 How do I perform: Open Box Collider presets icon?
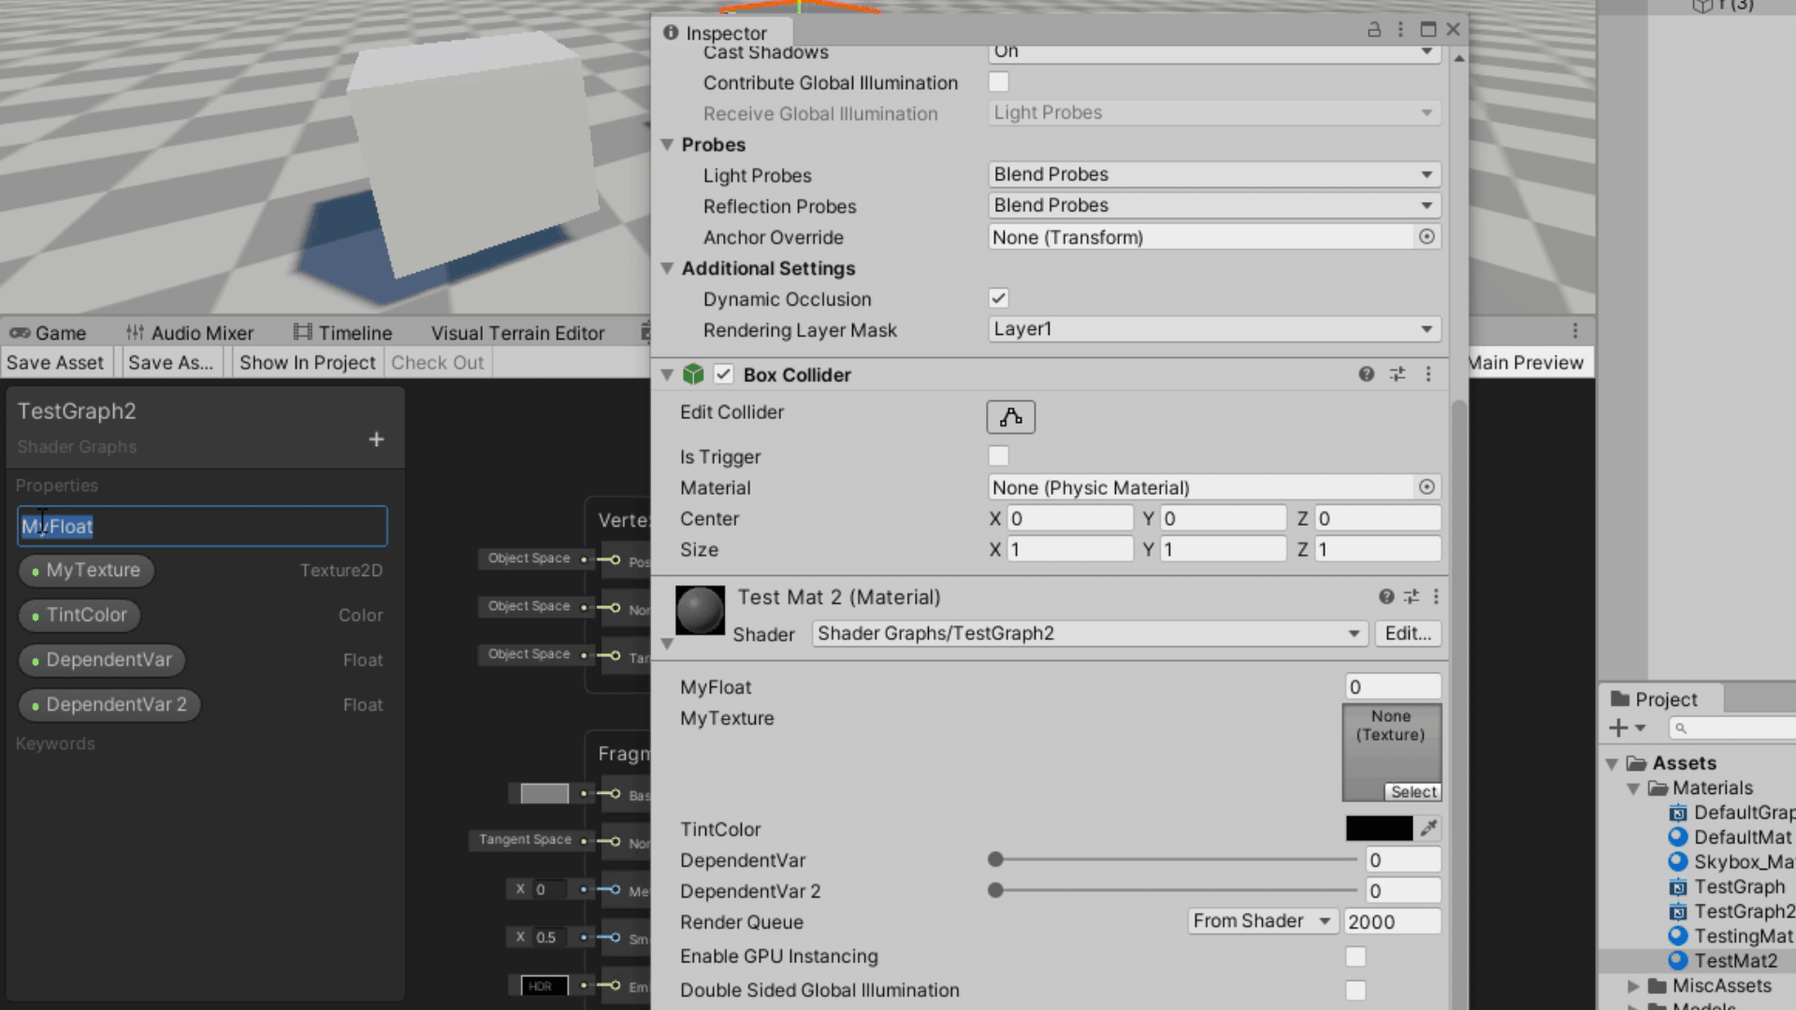point(1398,374)
